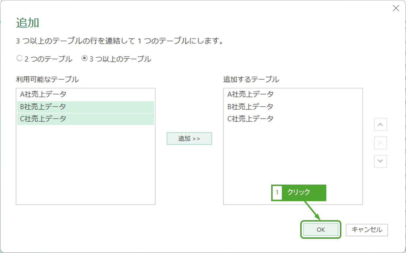
Task: Click the move up arrow icon
Action: tap(381, 125)
